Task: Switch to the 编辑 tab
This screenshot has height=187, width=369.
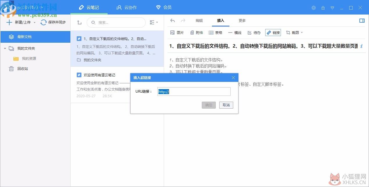Action: (x=199, y=21)
